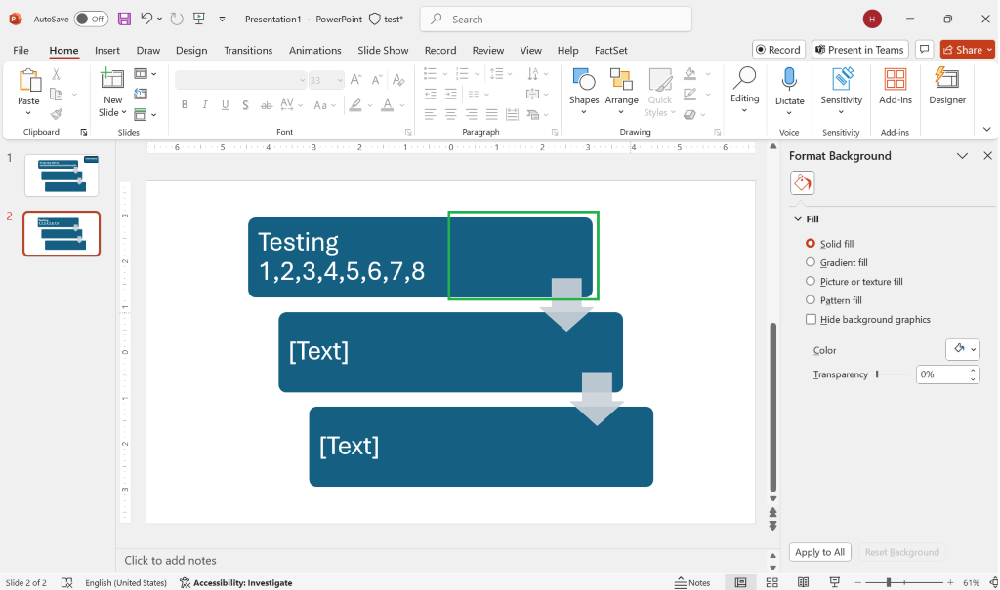Click the user account avatar H
The width and height of the screenshot is (1000, 590).
(872, 20)
